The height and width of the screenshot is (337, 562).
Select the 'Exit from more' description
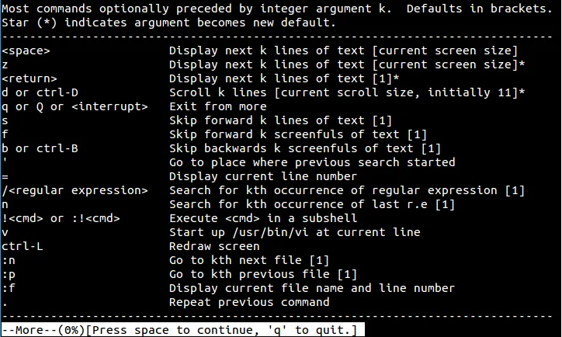pyautogui.click(x=218, y=106)
